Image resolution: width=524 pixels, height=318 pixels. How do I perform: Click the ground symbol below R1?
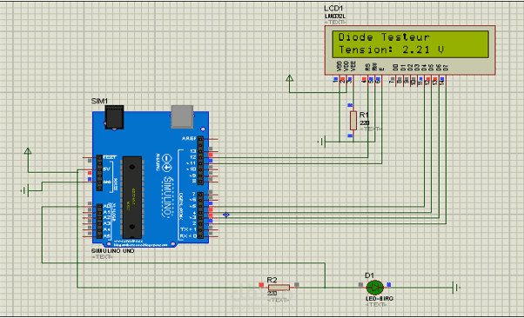321,142
